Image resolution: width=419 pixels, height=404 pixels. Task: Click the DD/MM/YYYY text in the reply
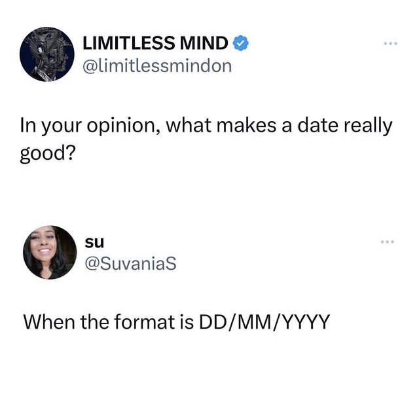(x=264, y=321)
